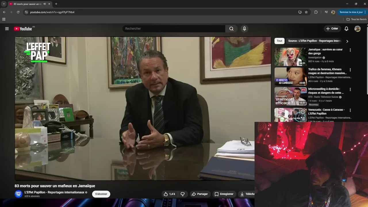
Task: Open L'Effet Papillon channel avatar
Action: click(18, 194)
